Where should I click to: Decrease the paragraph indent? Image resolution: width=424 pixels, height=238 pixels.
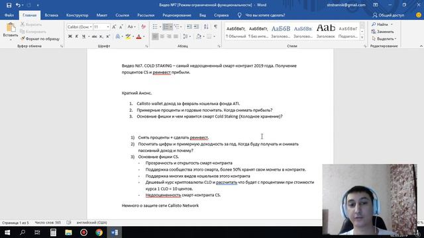point(189,26)
